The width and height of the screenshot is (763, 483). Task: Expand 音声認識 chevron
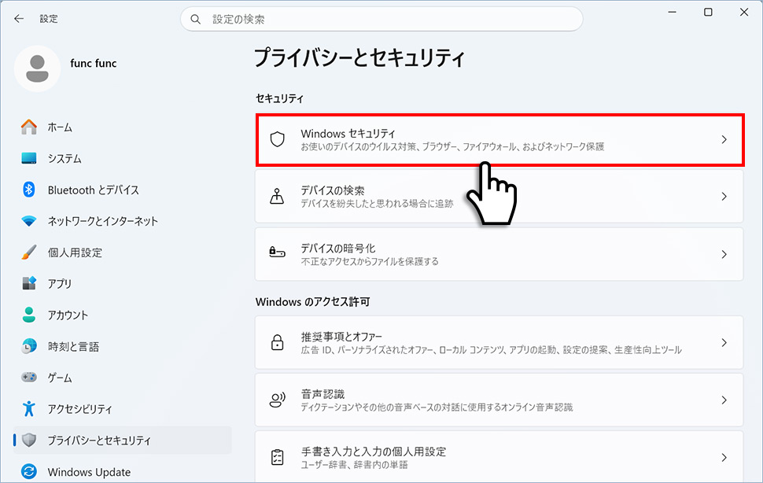pyautogui.click(x=724, y=400)
